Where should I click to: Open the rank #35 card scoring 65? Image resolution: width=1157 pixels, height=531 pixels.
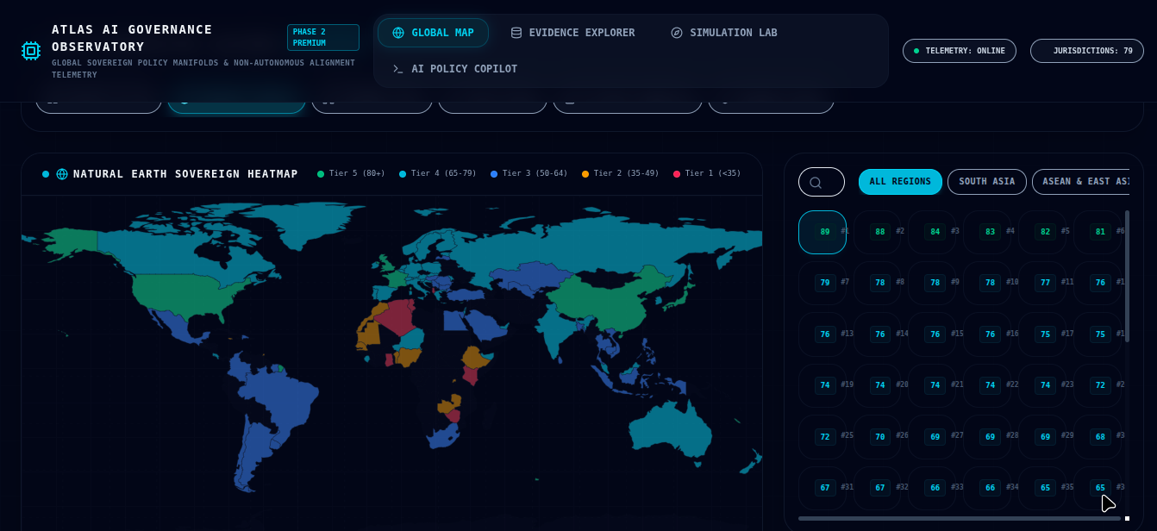pyautogui.click(x=1043, y=488)
